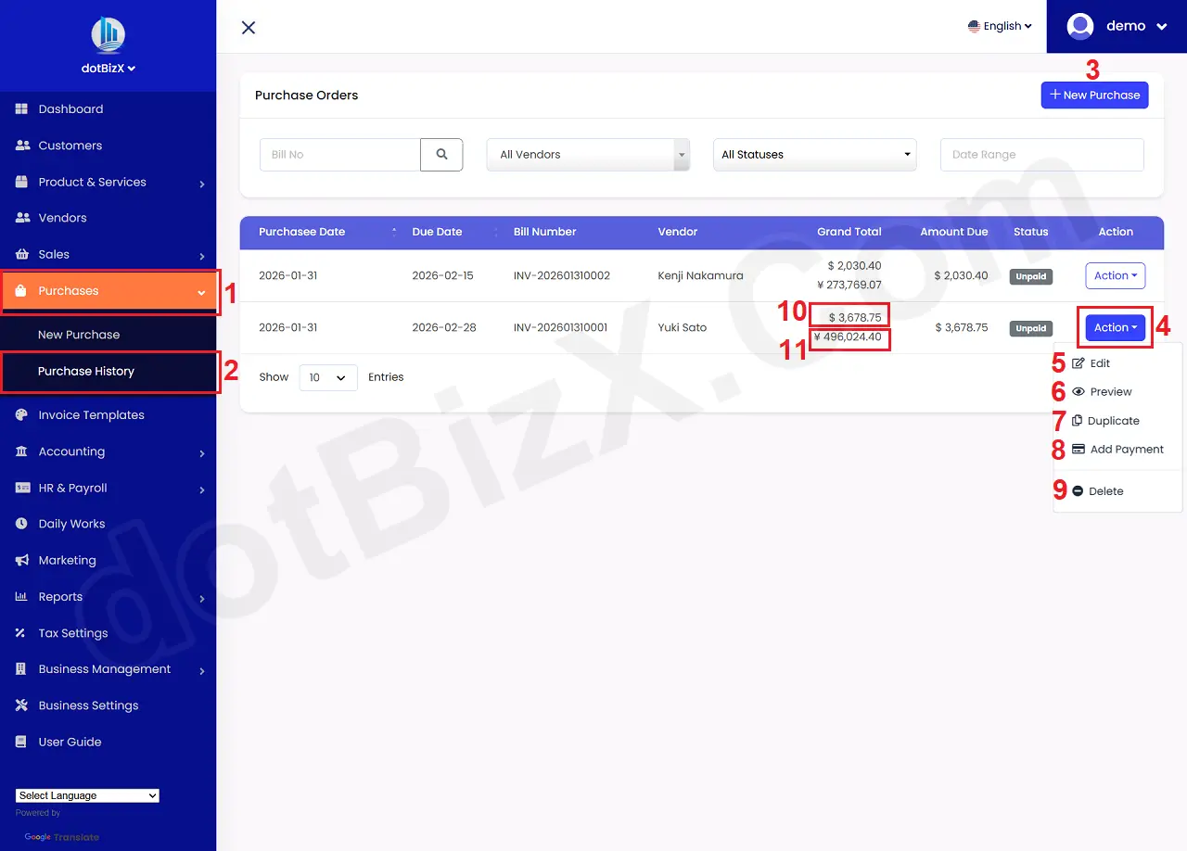Image resolution: width=1187 pixels, height=851 pixels.
Task: Select the Dashboard icon in the sidebar
Action: [22, 108]
